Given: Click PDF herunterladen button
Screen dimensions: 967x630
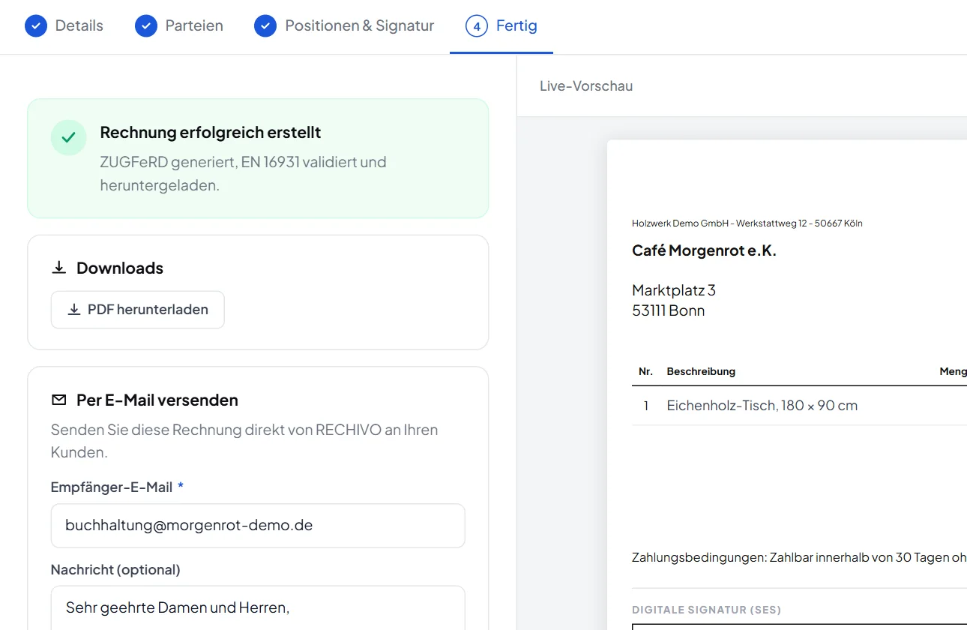Looking at the screenshot, I should coord(138,310).
